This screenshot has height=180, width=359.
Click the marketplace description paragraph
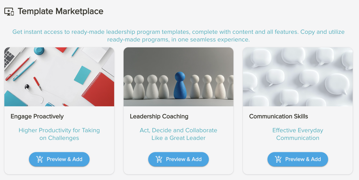[179, 35]
